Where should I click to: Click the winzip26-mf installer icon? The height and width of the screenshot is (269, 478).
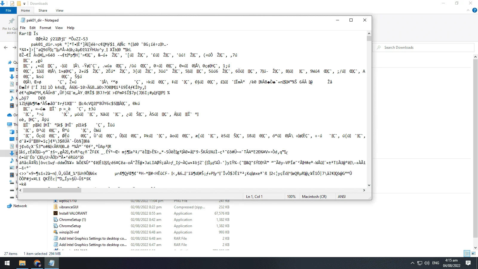[x=56, y=232]
